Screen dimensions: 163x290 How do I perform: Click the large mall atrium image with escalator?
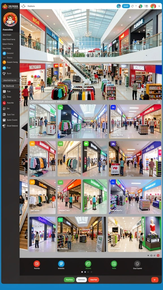[x=91, y=55]
